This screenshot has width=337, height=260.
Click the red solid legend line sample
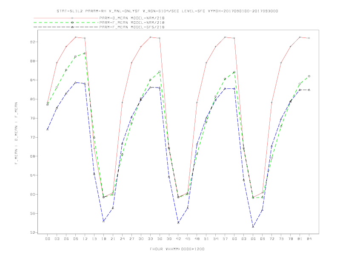click(x=66, y=18)
